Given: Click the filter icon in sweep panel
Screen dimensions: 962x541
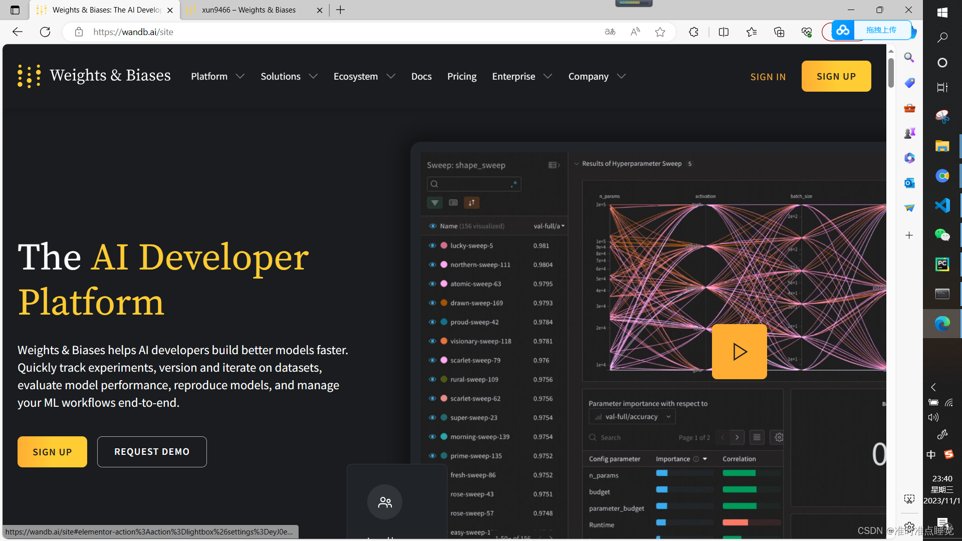Looking at the screenshot, I should click(435, 203).
